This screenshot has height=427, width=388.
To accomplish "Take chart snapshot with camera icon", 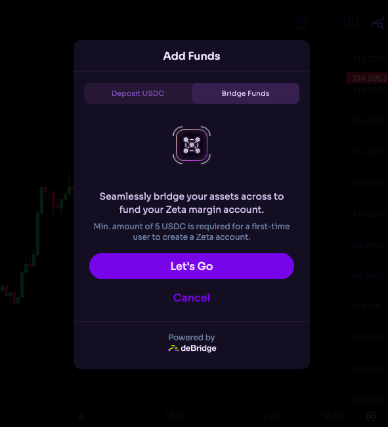I will (x=351, y=22).
